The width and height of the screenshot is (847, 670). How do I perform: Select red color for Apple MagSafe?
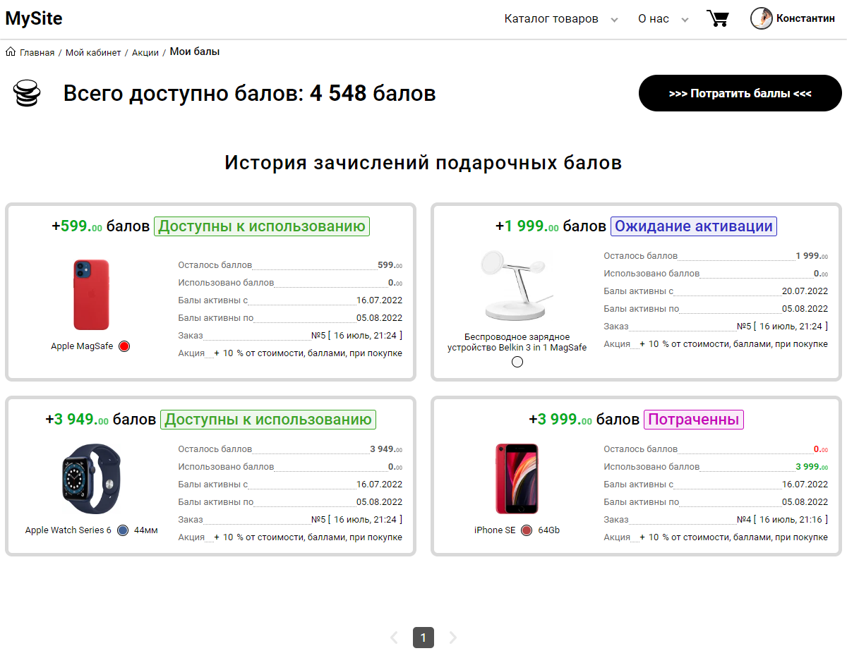[124, 346]
